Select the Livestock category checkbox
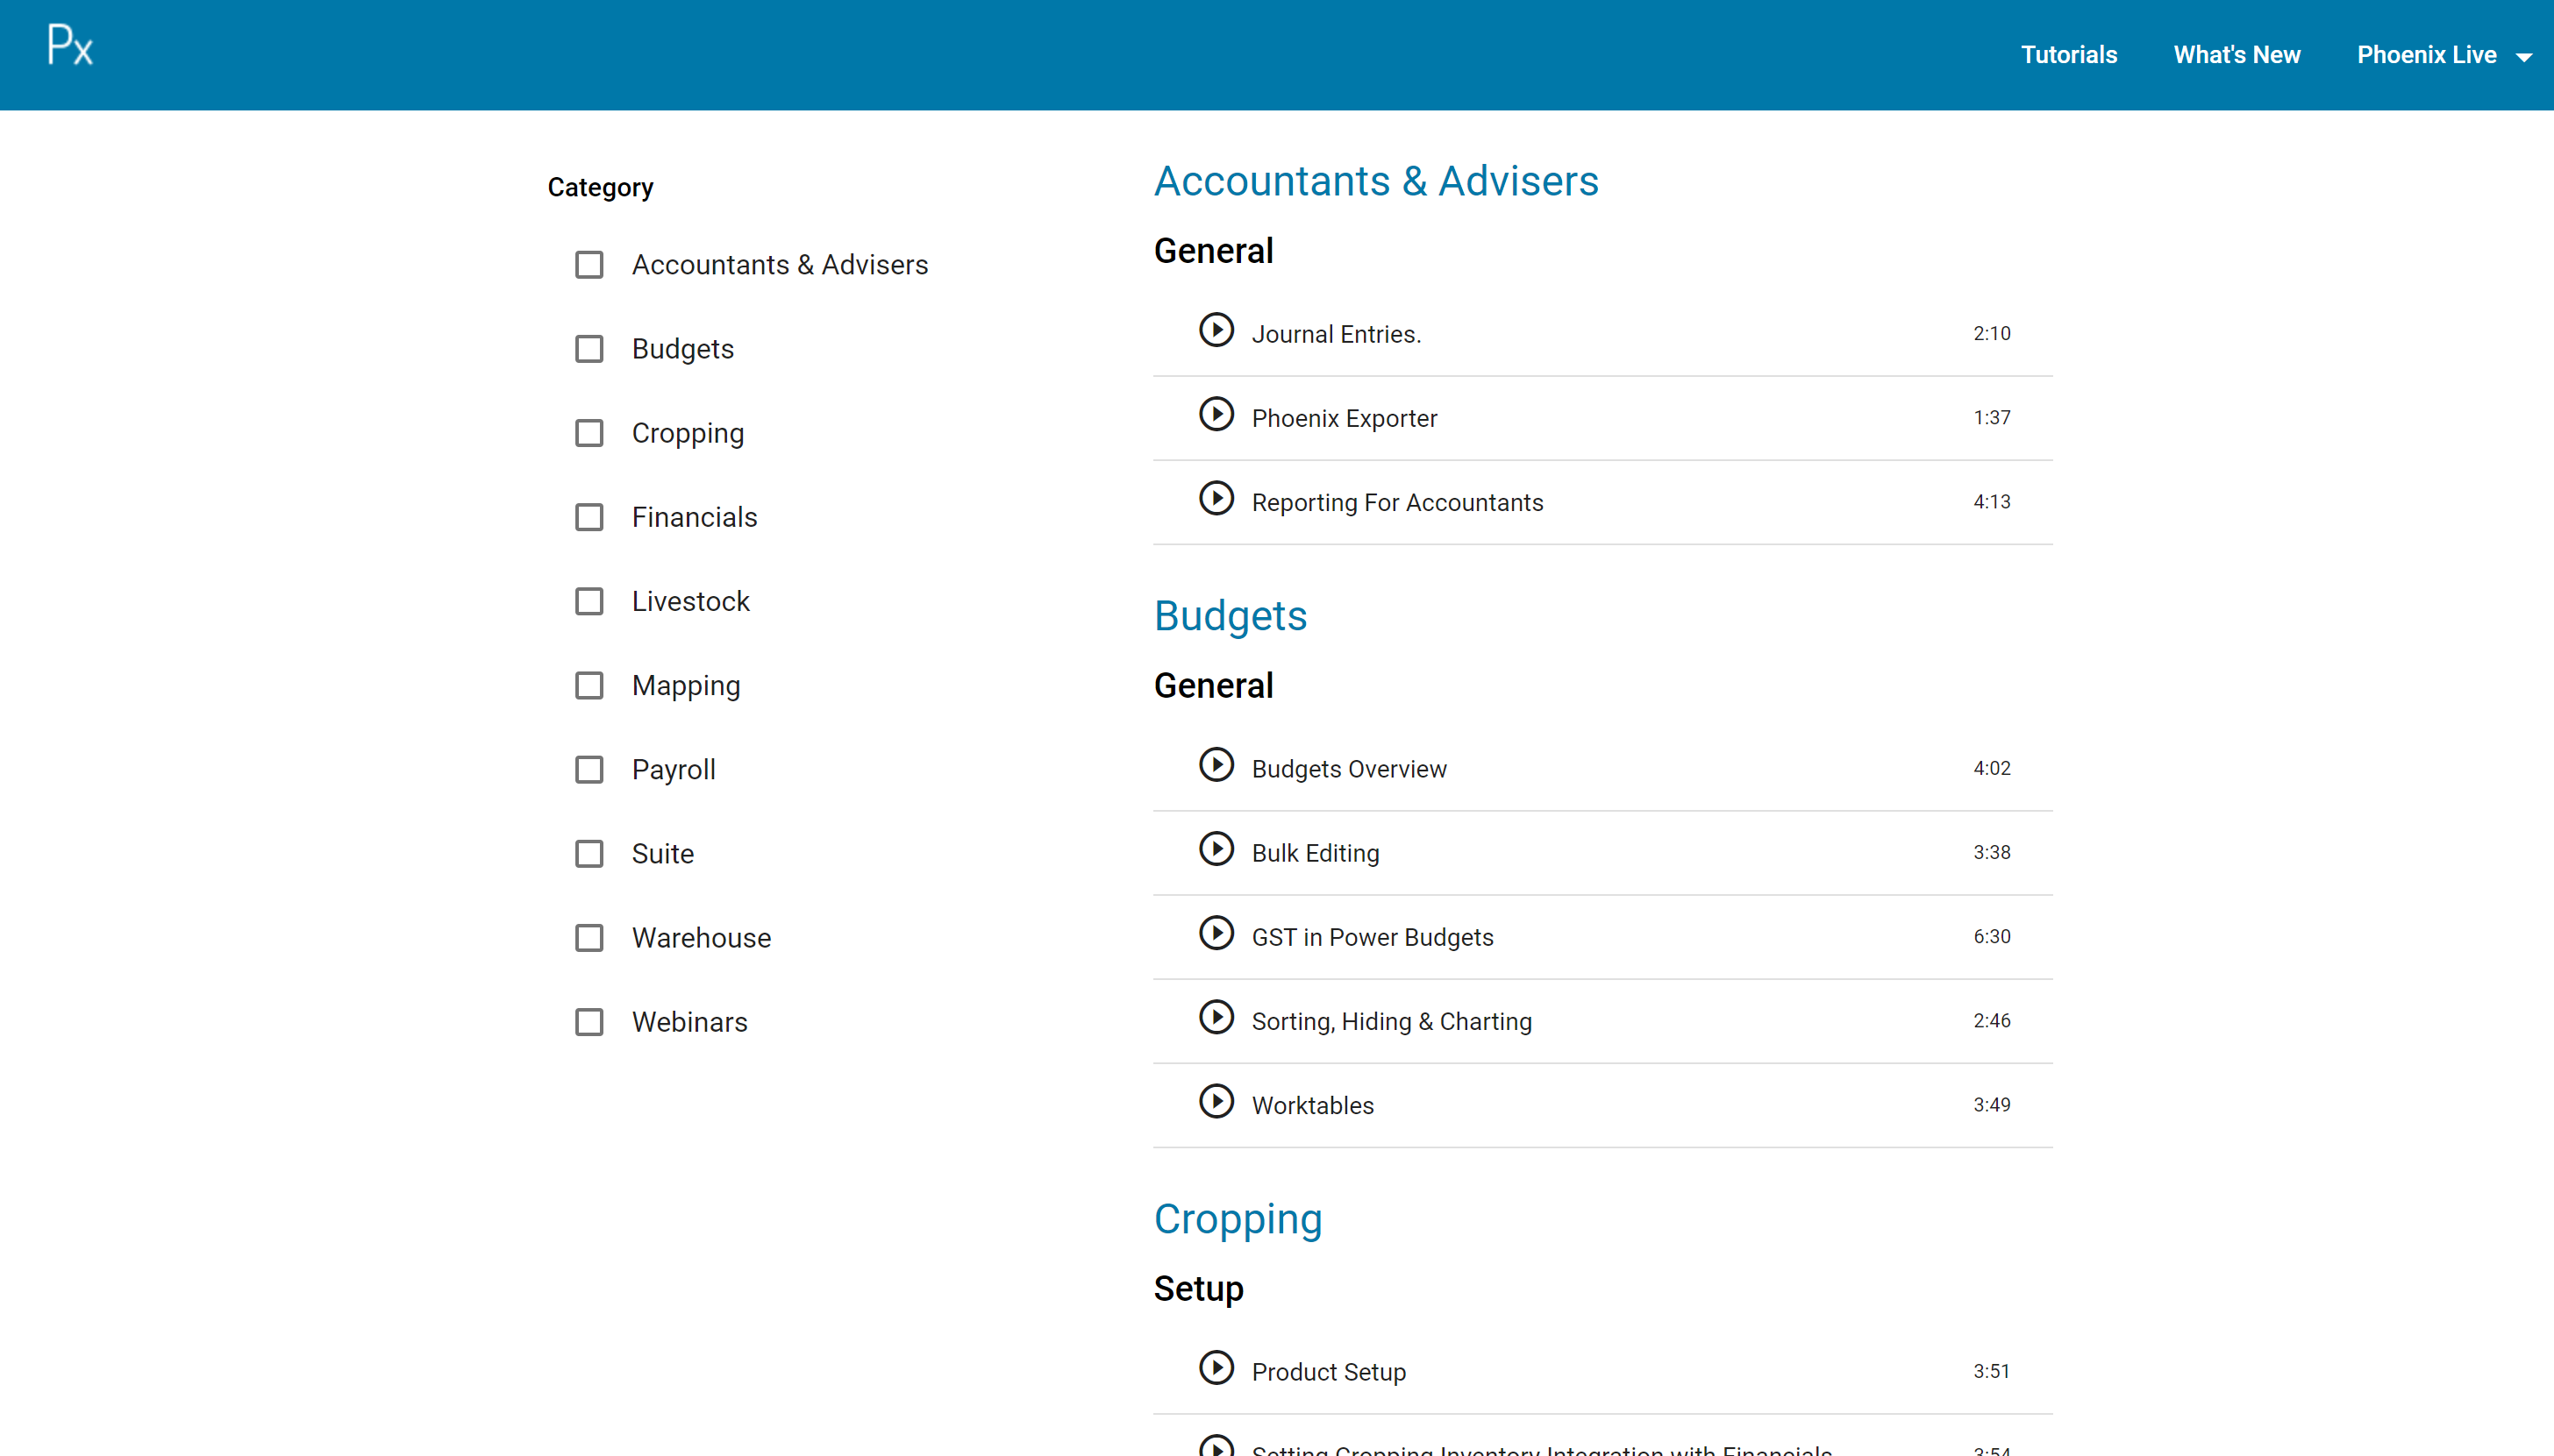The width and height of the screenshot is (2554, 1456). click(x=589, y=601)
